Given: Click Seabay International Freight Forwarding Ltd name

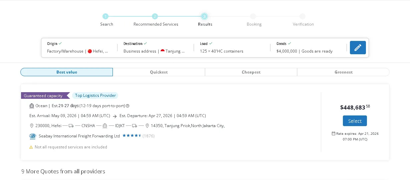Looking at the screenshot, I should (79, 136).
